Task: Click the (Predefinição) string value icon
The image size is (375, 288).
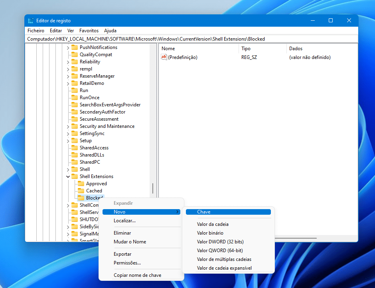Action: (x=164, y=57)
